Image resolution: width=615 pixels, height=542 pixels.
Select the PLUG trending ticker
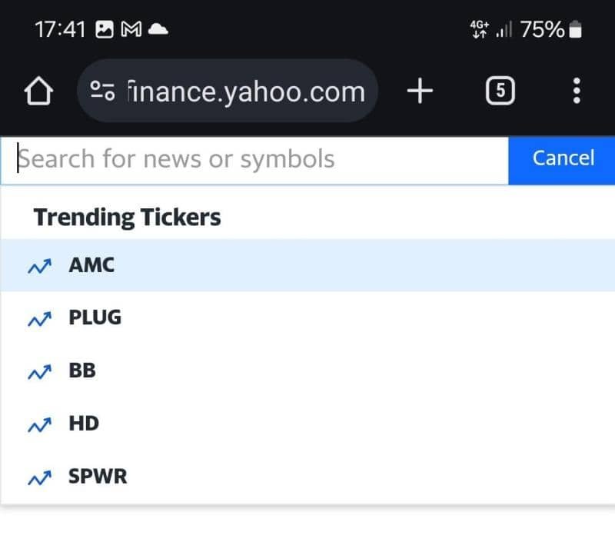click(95, 318)
